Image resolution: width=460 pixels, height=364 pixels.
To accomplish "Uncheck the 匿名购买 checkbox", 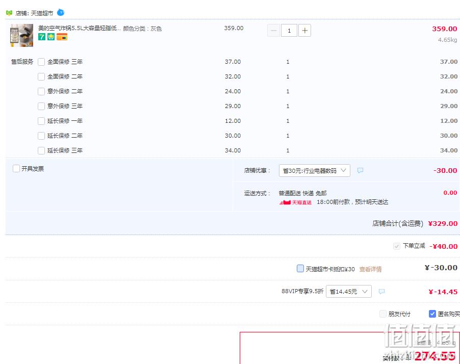I will pyautogui.click(x=432, y=314).
